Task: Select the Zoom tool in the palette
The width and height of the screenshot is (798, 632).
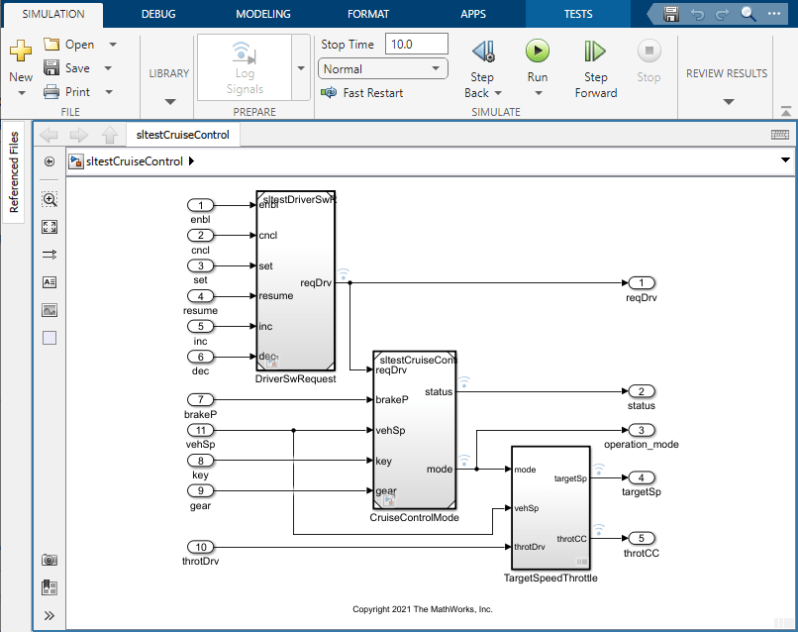Action: click(50, 198)
